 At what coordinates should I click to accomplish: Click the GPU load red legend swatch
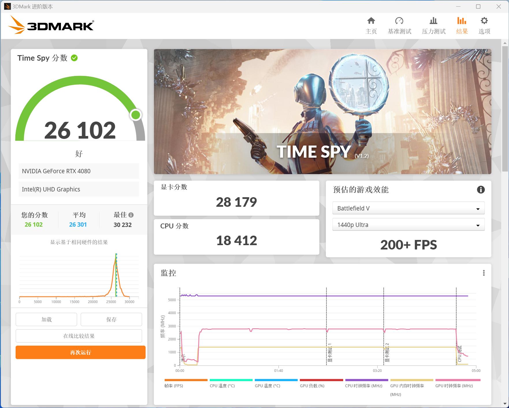(x=321, y=380)
